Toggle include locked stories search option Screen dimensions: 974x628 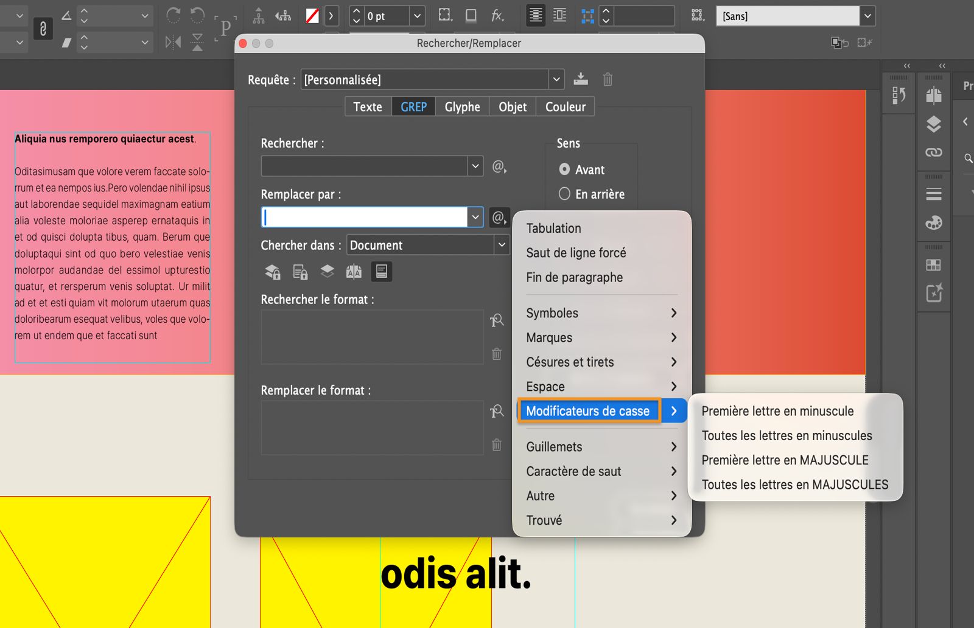[x=300, y=272]
